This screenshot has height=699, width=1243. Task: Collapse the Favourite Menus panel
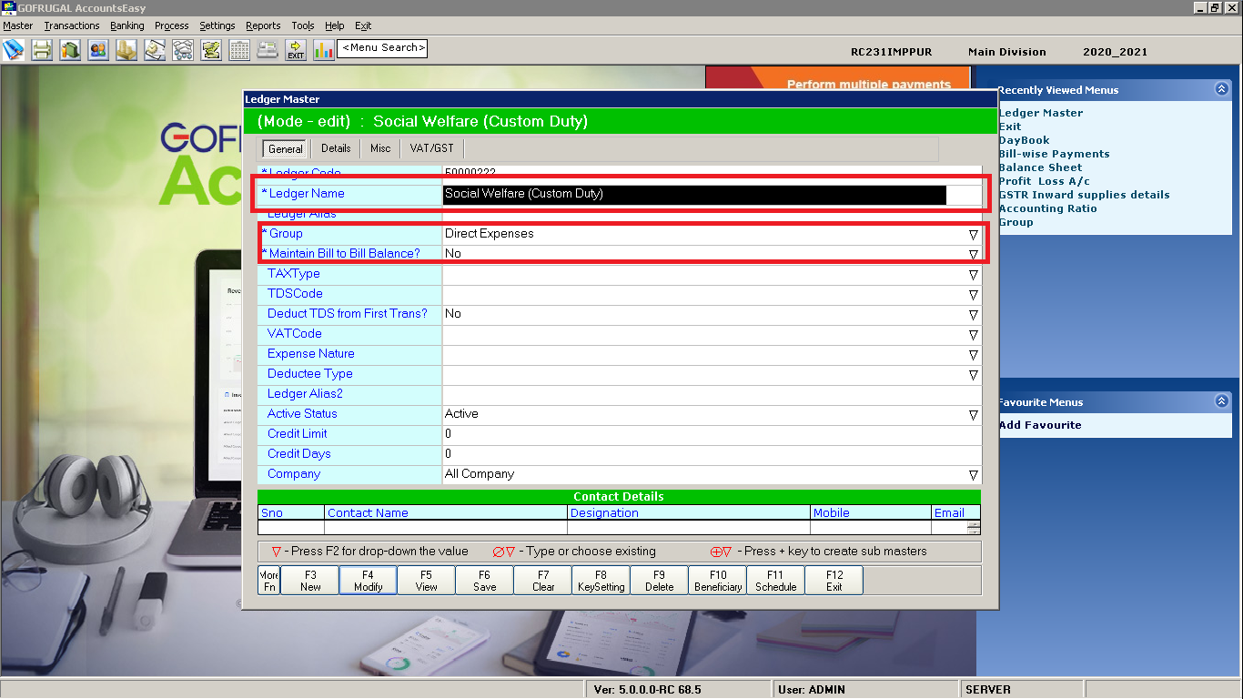point(1221,401)
